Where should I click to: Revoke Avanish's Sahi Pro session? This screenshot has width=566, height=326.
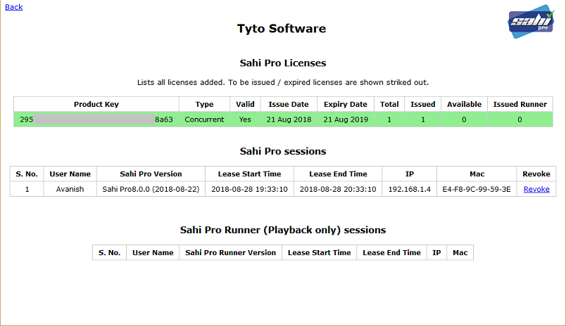(x=536, y=189)
